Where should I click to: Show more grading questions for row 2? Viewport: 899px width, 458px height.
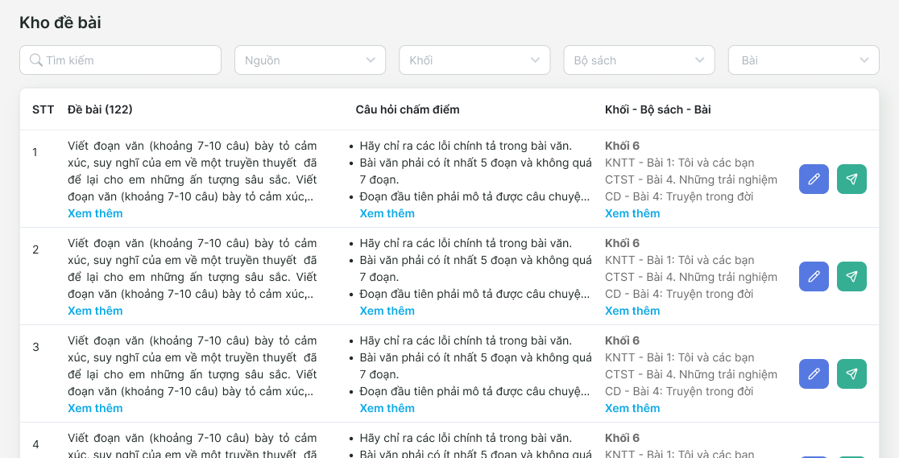(x=387, y=311)
